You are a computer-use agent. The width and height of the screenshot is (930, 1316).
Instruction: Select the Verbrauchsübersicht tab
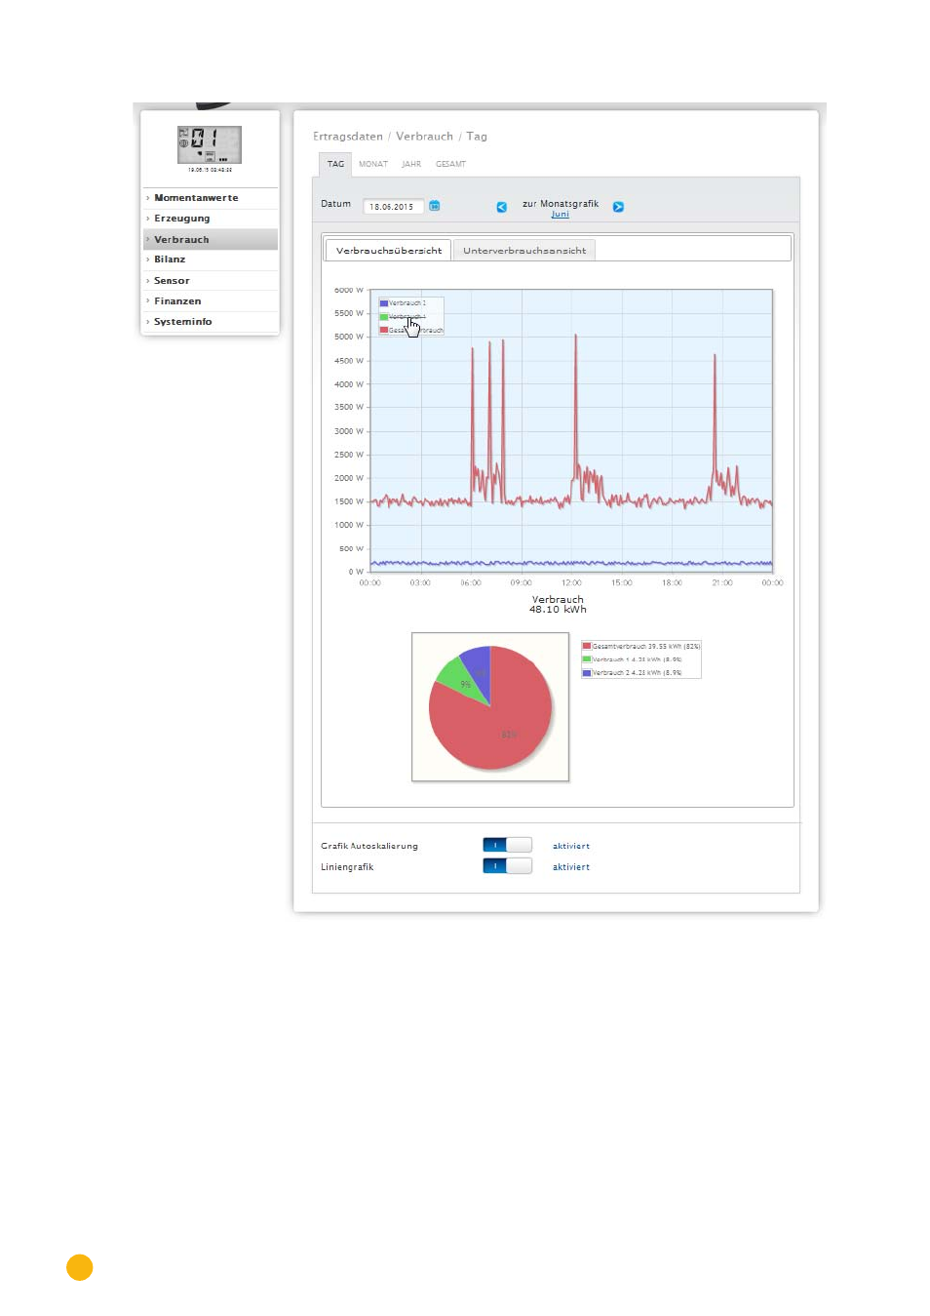point(388,251)
